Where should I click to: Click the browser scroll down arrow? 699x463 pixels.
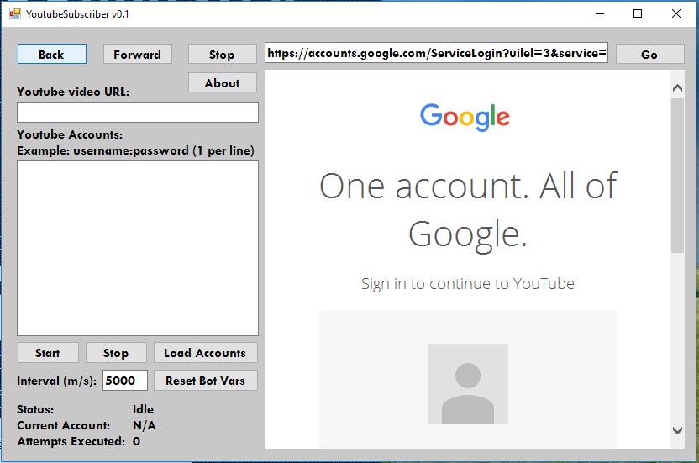coord(677,430)
